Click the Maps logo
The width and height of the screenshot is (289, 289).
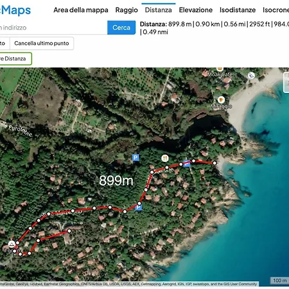(x=15, y=10)
